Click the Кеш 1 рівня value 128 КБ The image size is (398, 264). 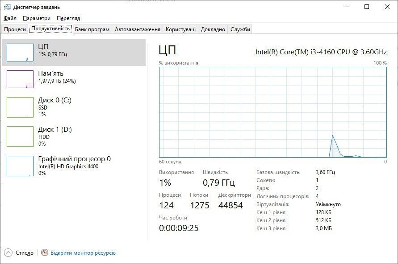click(324, 212)
